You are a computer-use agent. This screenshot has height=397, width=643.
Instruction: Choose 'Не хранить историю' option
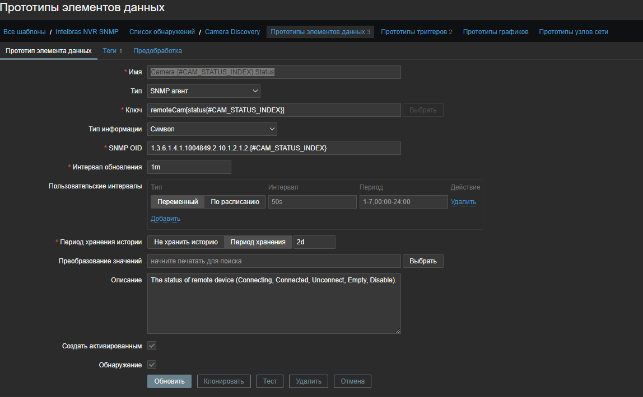(185, 242)
